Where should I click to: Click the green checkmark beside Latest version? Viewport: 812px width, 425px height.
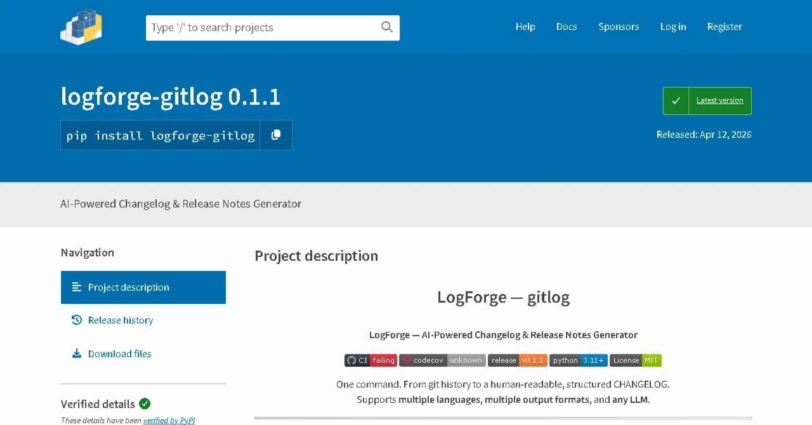(x=676, y=101)
